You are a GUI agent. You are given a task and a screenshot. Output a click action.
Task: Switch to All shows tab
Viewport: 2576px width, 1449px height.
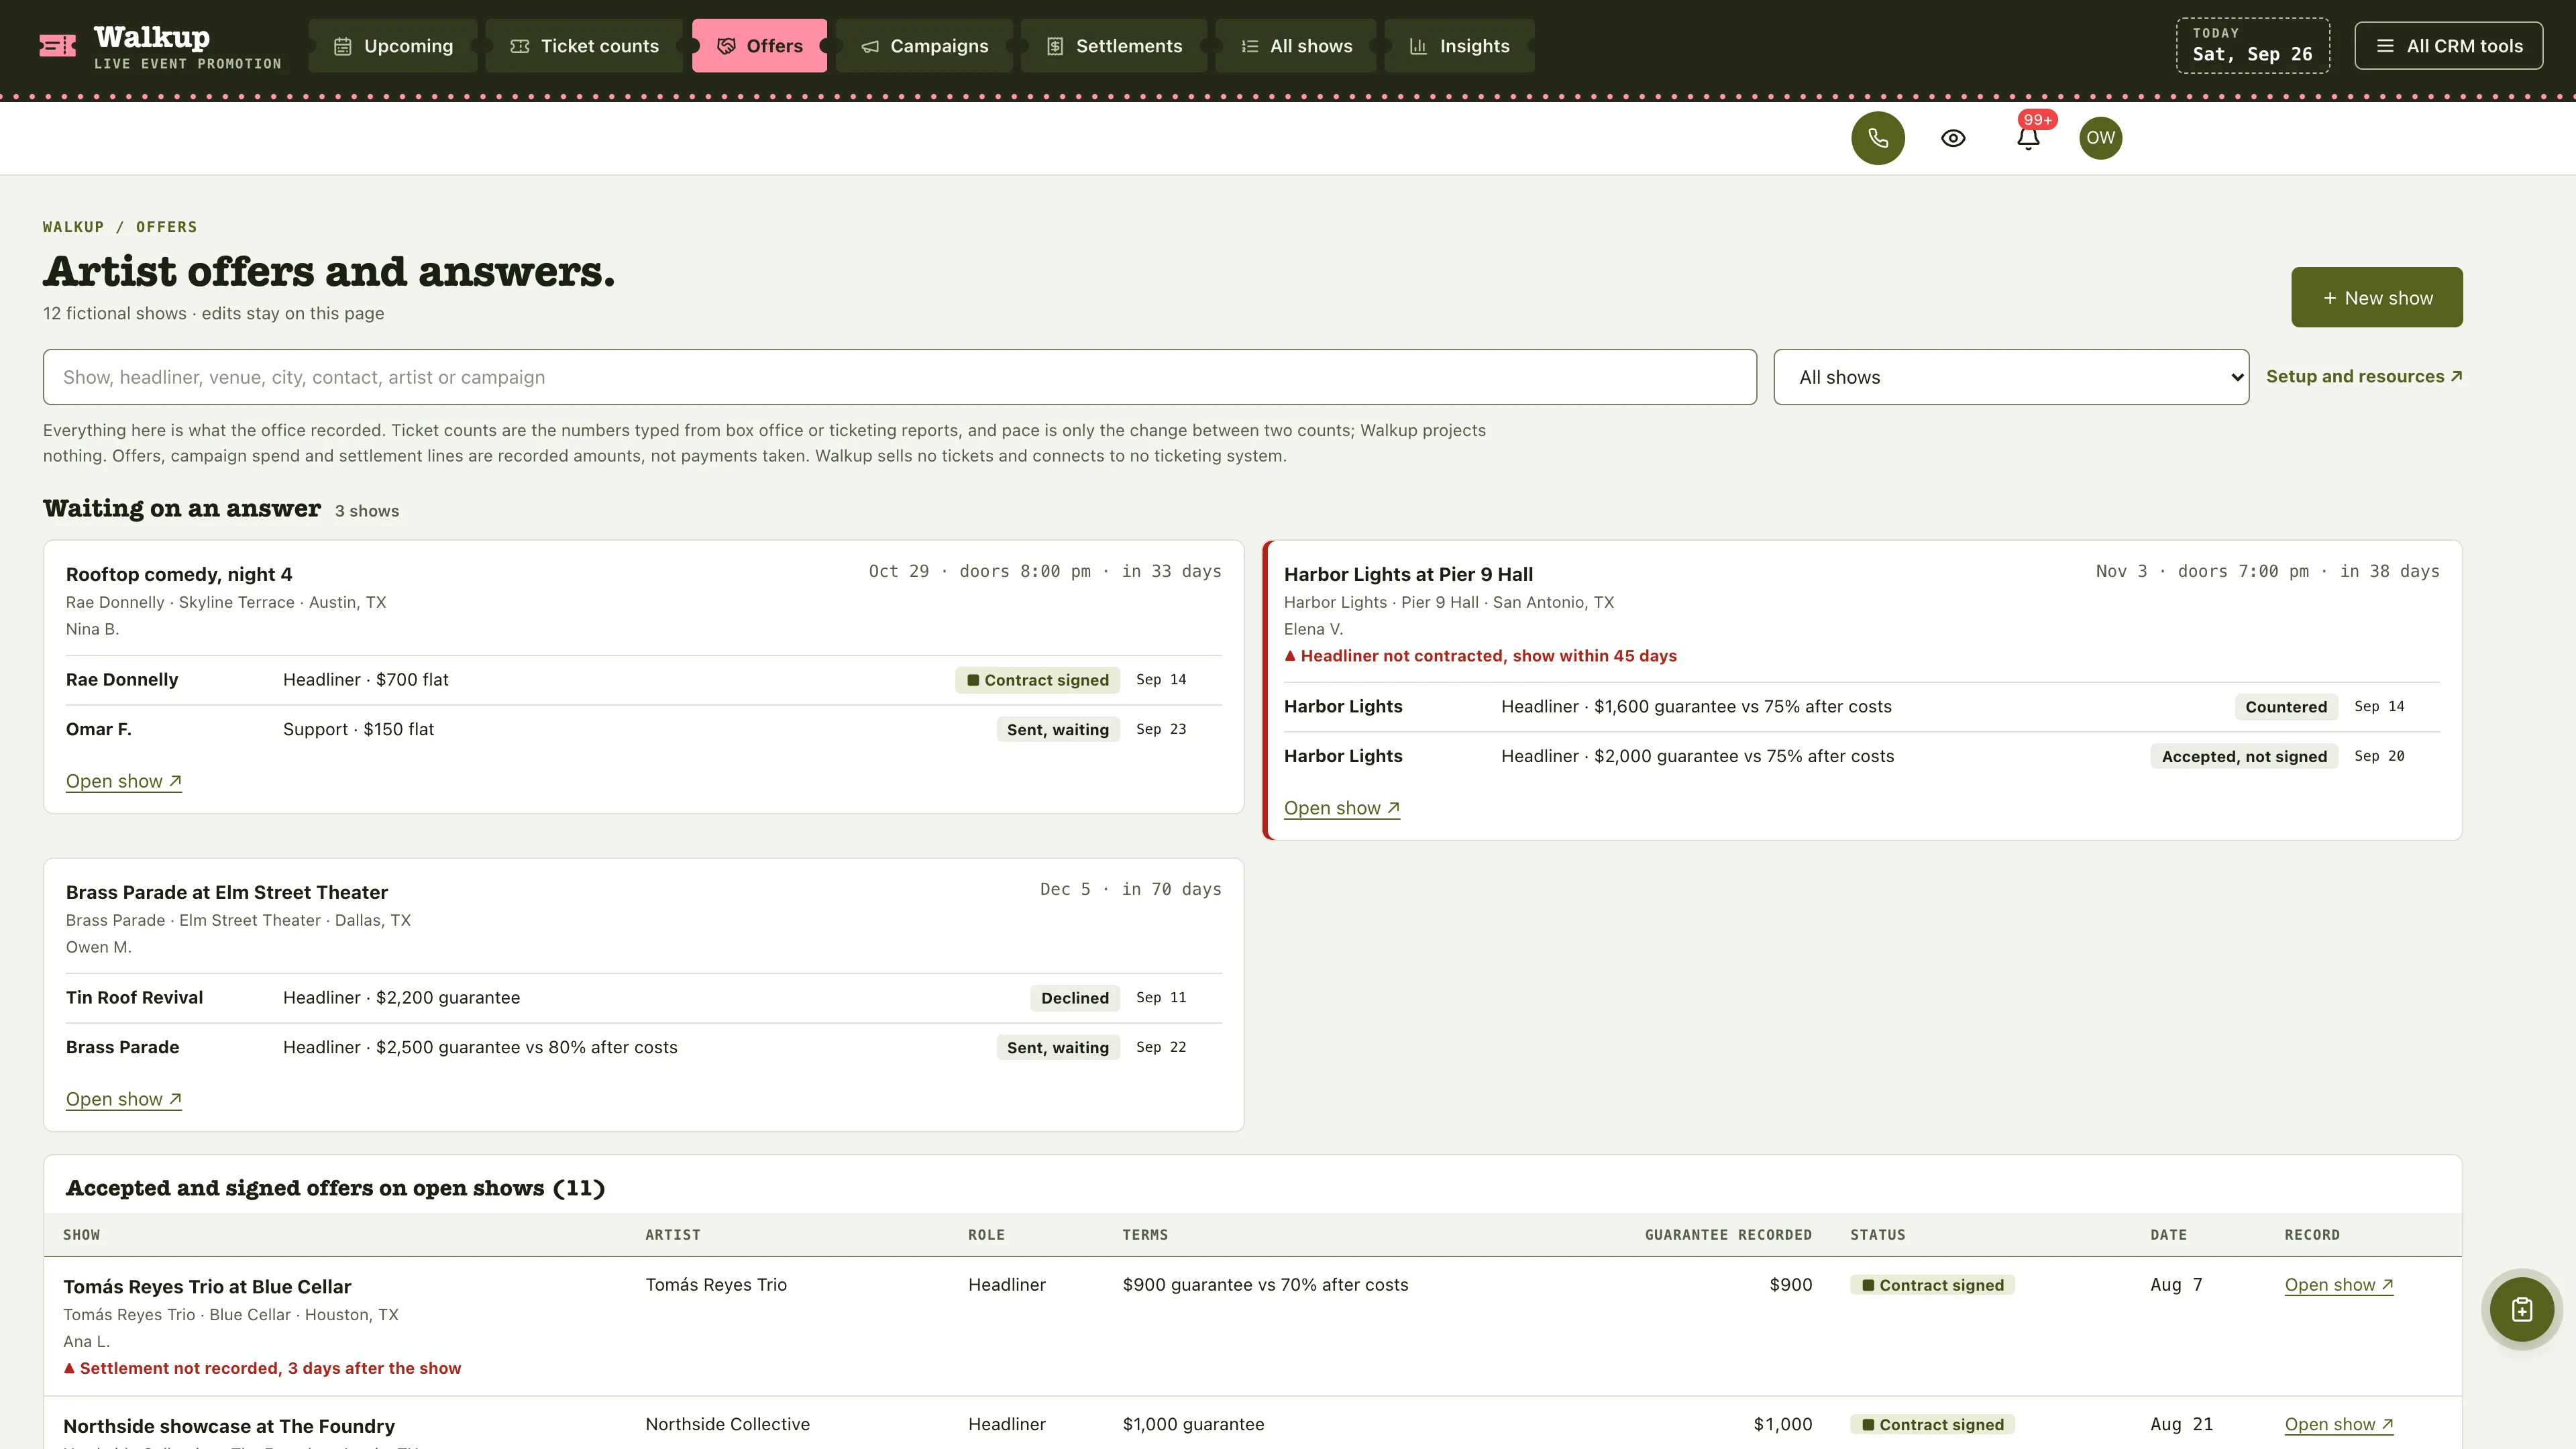pyautogui.click(x=1296, y=46)
